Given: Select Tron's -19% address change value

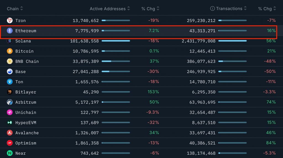Looking at the screenshot, I should pyautogui.click(x=154, y=20).
